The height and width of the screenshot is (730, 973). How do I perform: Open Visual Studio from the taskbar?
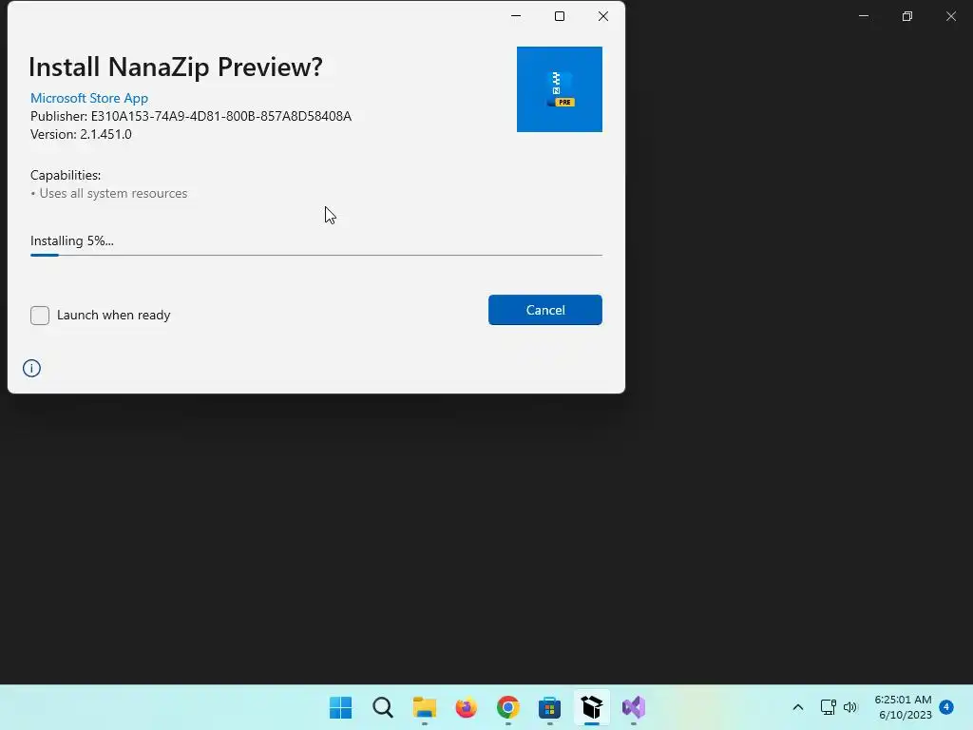[634, 707]
